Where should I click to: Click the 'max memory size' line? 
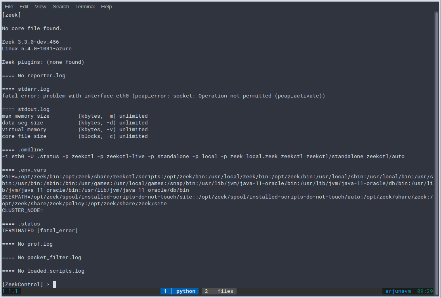[75, 116]
